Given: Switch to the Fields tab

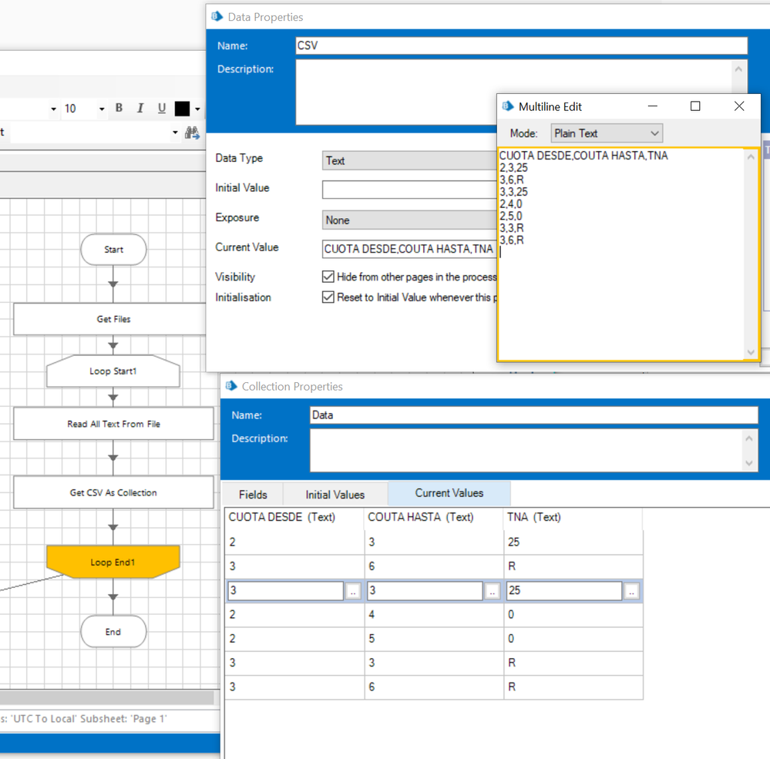Looking at the screenshot, I should point(253,495).
